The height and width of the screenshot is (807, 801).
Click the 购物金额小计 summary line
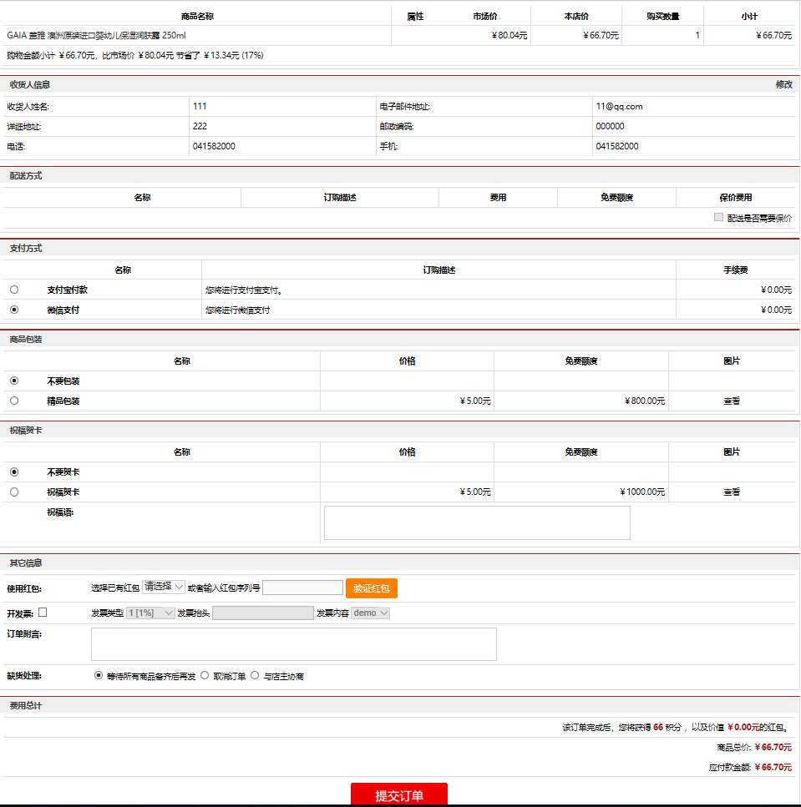pos(135,56)
